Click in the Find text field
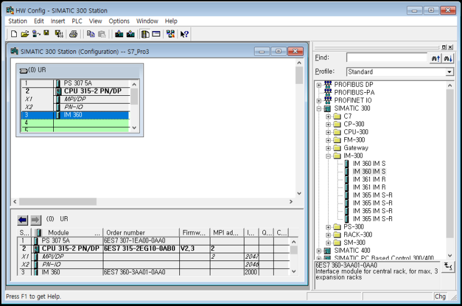 point(387,58)
